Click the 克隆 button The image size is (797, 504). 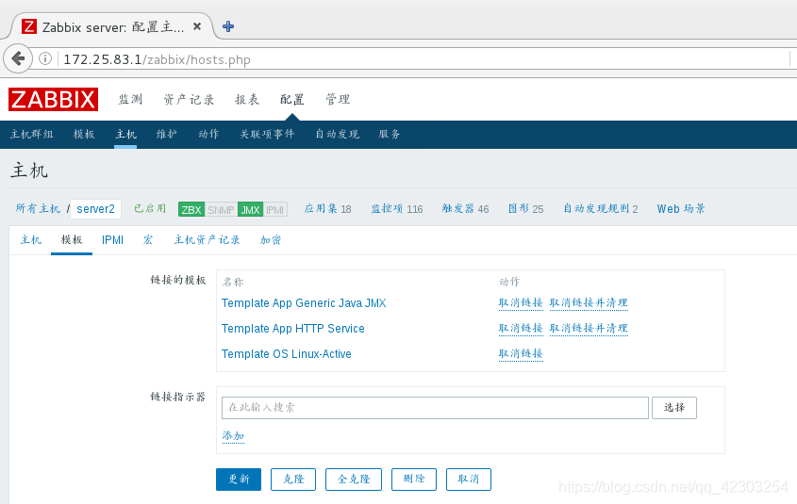pos(293,480)
